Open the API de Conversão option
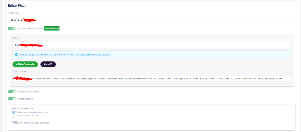 [25, 64]
